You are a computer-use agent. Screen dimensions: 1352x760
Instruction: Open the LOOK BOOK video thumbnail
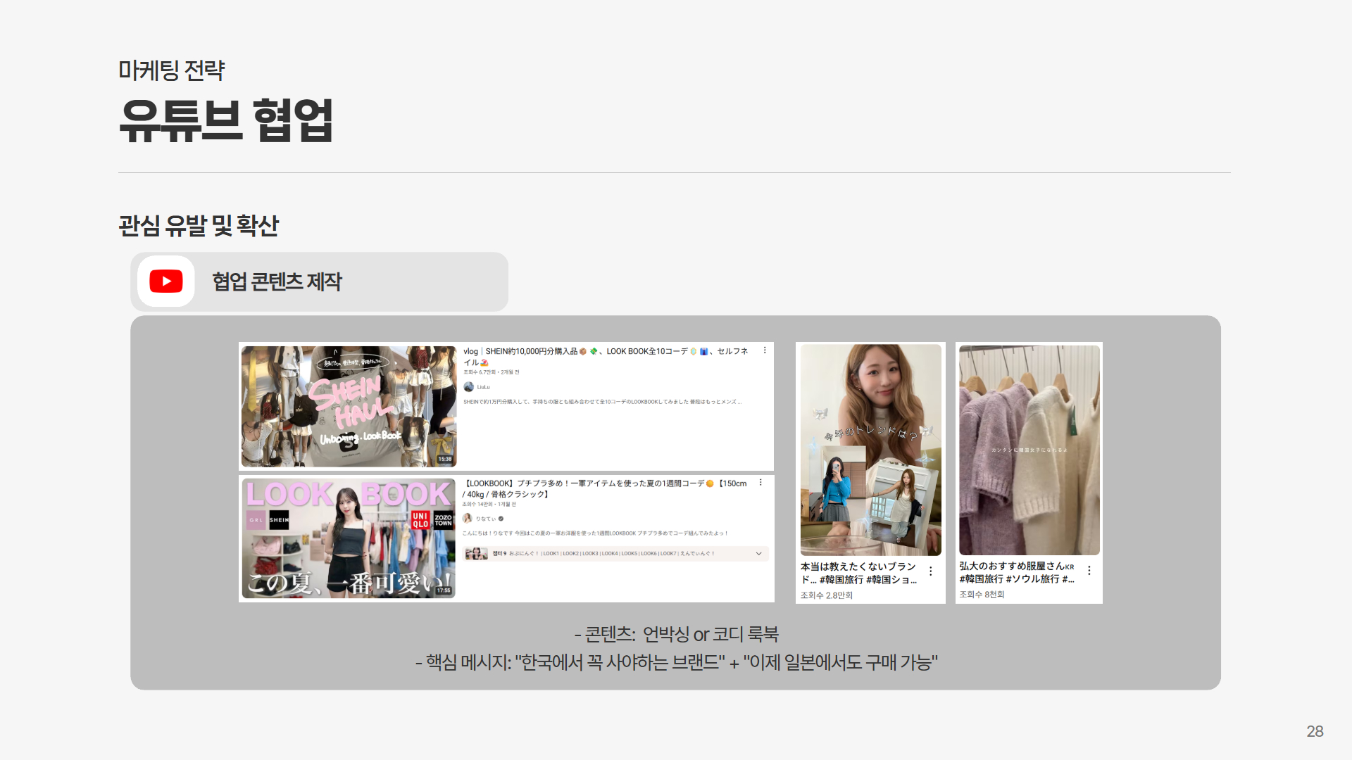point(349,538)
